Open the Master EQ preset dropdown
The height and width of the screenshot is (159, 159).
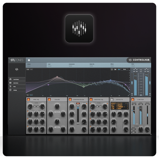pyautogui.click(x=99, y=65)
